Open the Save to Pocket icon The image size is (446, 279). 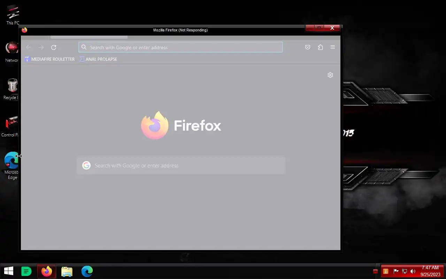(x=308, y=47)
